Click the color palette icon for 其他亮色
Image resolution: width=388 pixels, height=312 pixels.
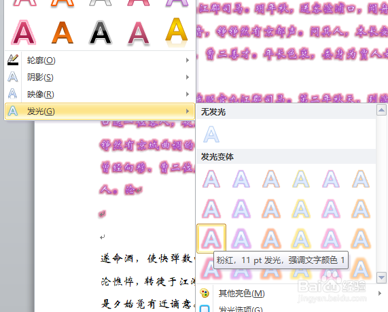205,294
